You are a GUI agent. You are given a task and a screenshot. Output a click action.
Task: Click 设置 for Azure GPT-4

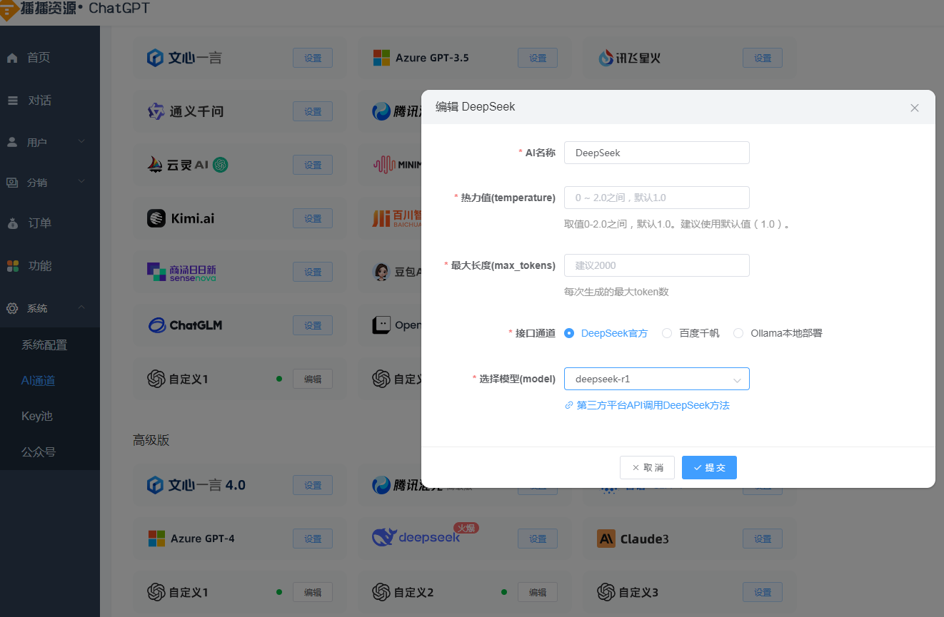point(313,539)
